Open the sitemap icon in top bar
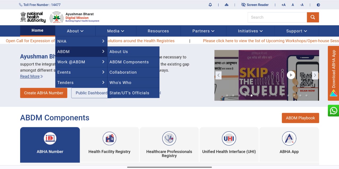The width and height of the screenshot is (339, 169). [226, 5]
